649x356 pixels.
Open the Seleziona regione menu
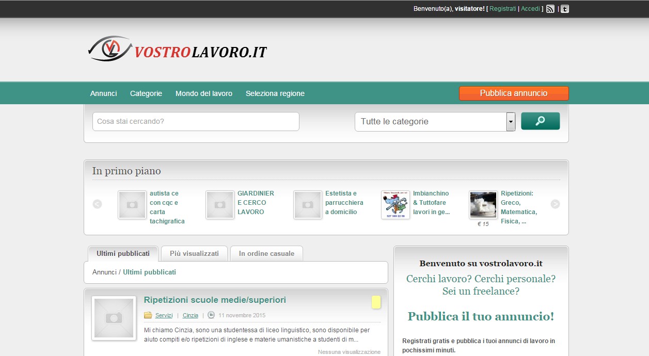pos(275,93)
